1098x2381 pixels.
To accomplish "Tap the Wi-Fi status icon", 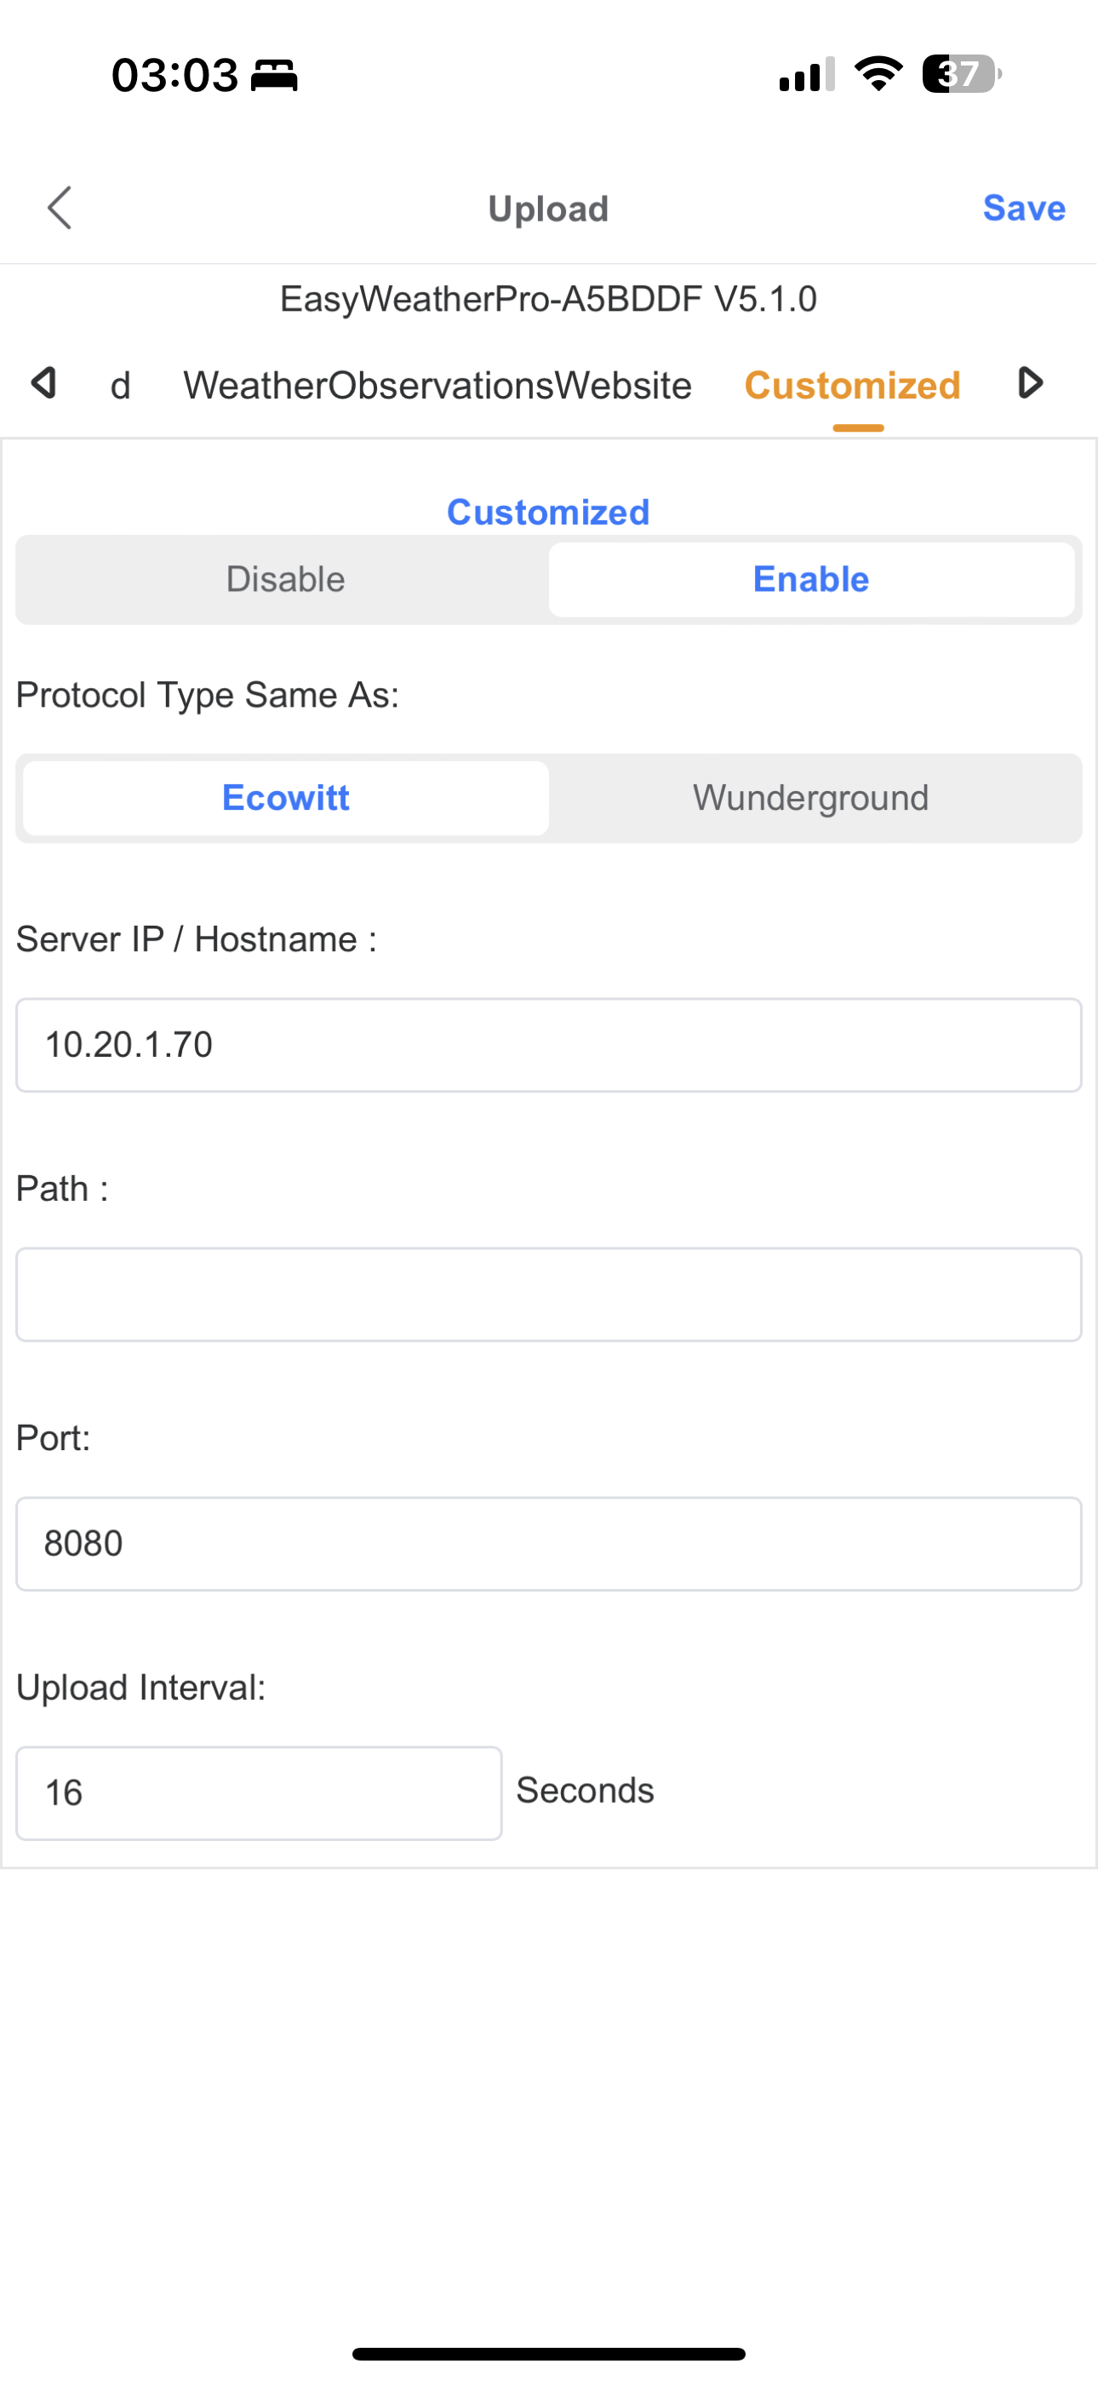I will (x=878, y=74).
